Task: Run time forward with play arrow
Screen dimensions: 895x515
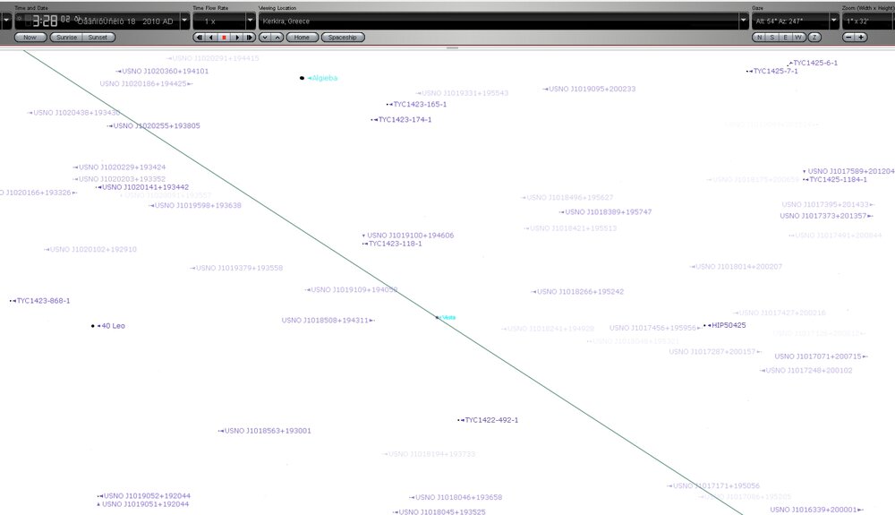Action: [x=236, y=38]
